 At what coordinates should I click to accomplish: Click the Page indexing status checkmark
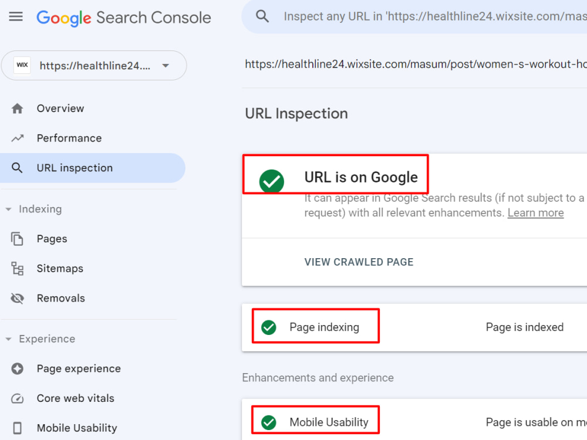[268, 327]
